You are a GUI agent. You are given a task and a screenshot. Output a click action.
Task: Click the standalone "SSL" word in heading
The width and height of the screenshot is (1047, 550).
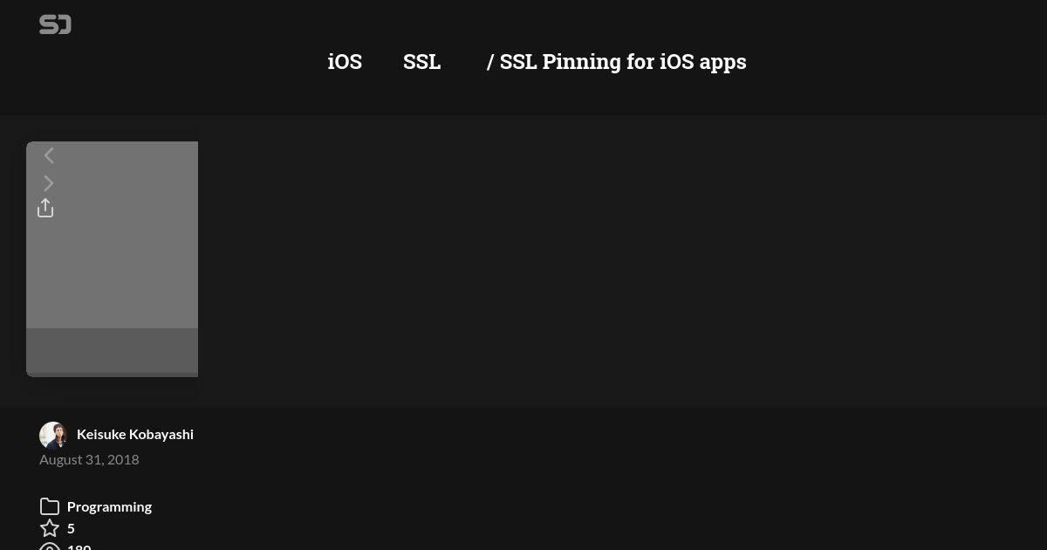coord(421,62)
